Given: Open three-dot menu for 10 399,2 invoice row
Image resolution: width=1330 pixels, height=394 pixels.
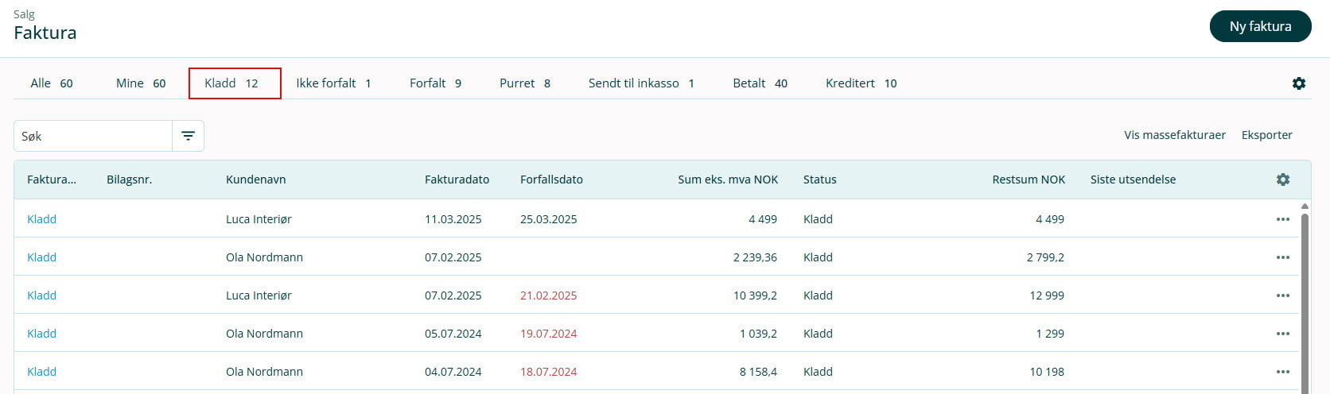Looking at the screenshot, I should pos(1282,295).
